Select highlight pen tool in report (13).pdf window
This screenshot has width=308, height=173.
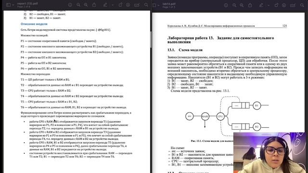105,5
